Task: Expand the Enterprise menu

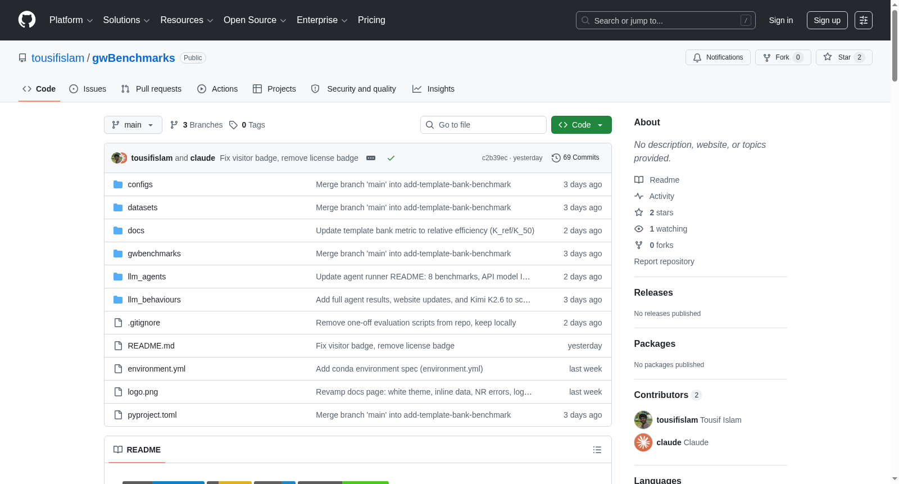Action: pos(322,20)
